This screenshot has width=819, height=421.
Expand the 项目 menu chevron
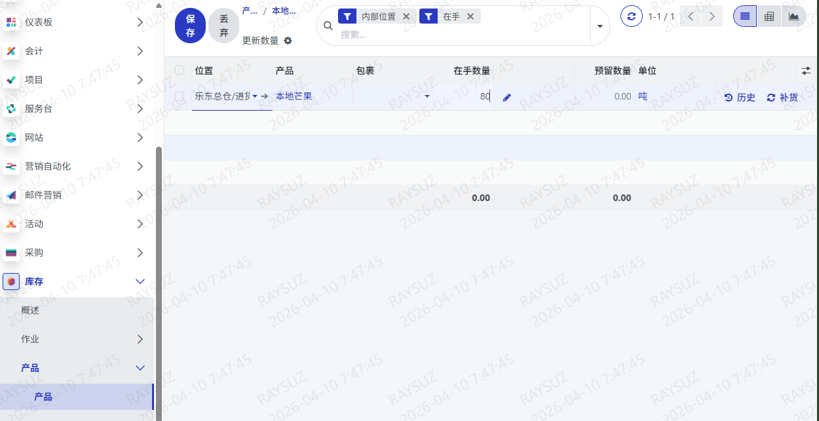140,80
